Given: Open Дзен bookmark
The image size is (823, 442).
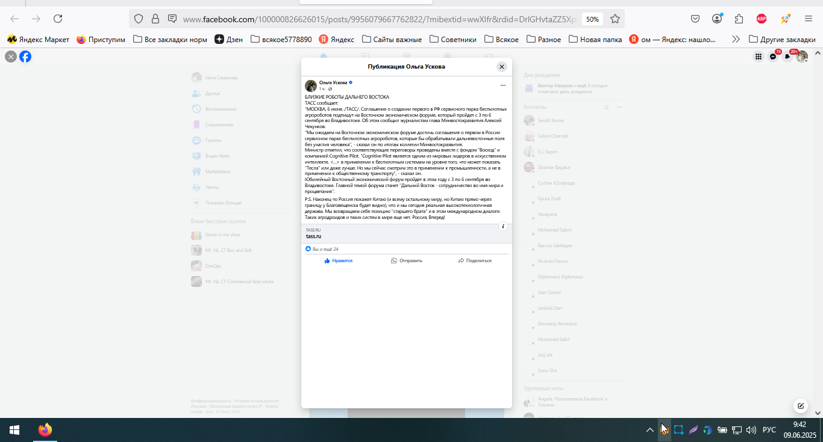Looking at the screenshot, I should pos(229,40).
